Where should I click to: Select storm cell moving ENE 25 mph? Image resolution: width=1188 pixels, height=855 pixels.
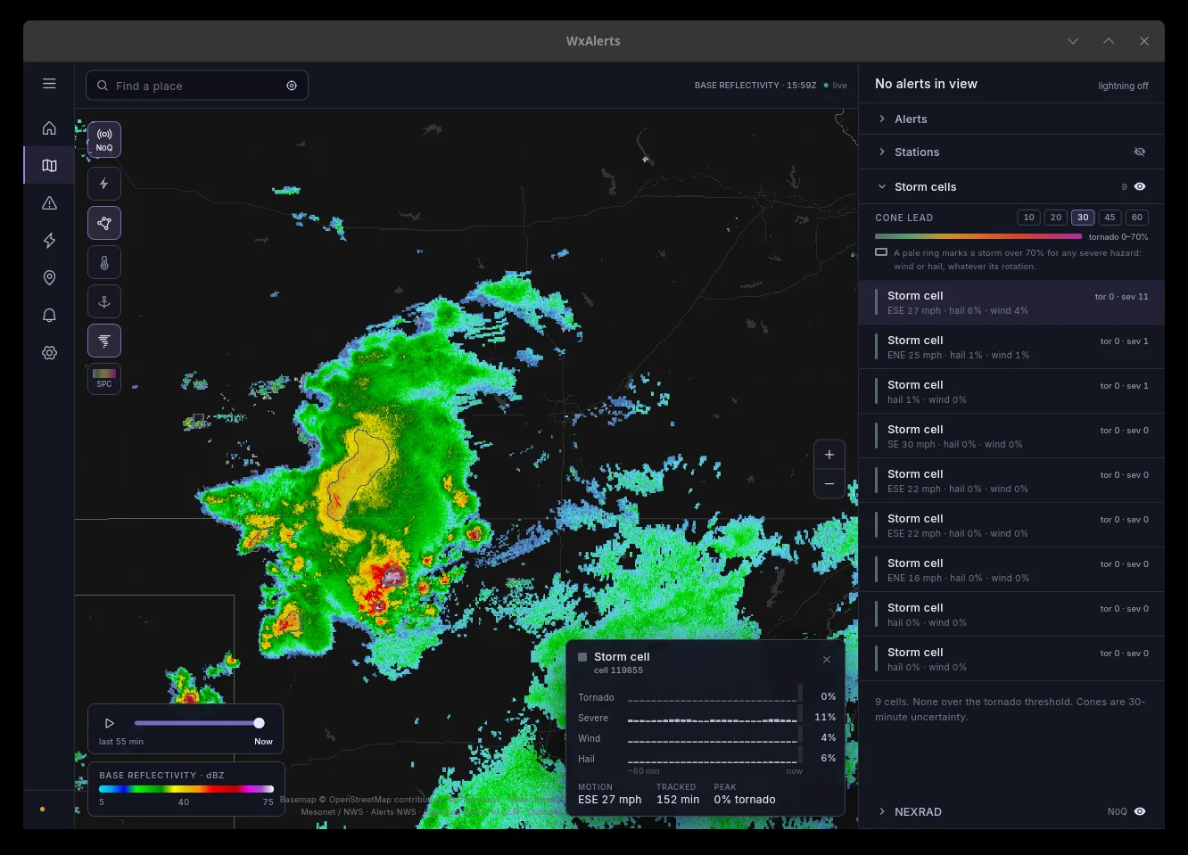click(x=1011, y=347)
